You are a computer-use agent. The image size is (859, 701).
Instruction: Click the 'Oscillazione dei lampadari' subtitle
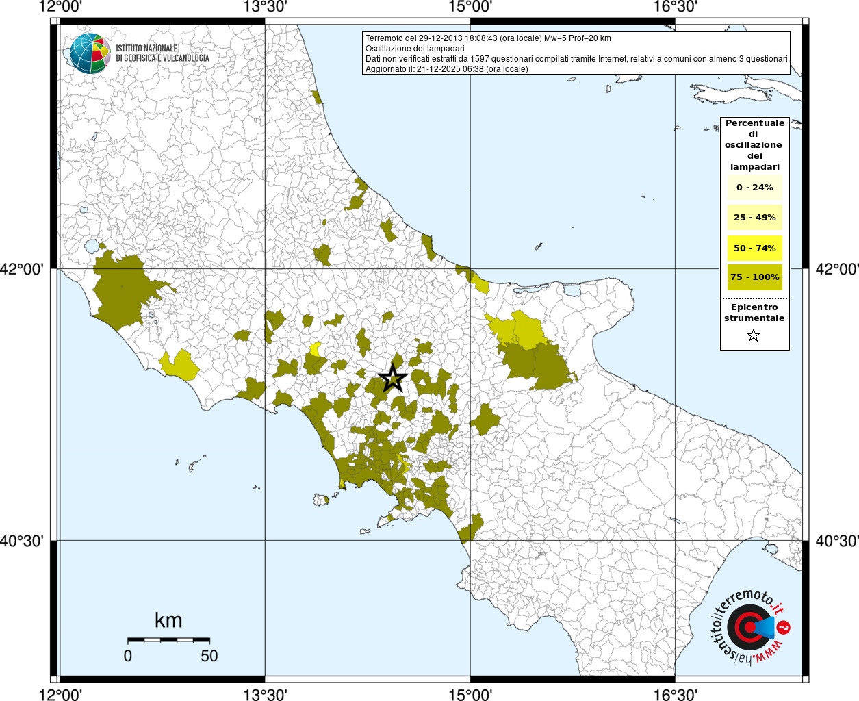click(415, 49)
